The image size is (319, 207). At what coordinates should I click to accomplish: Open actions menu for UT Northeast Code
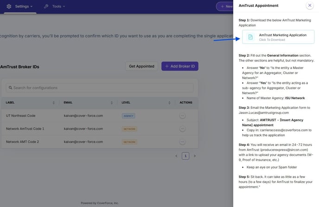pyautogui.click(x=182, y=116)
